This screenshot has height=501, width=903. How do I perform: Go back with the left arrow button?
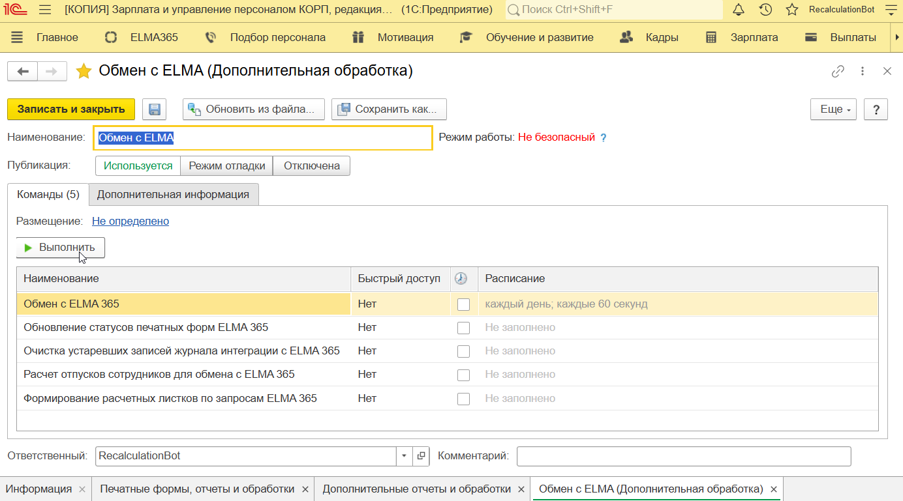(x=23, y=71)
